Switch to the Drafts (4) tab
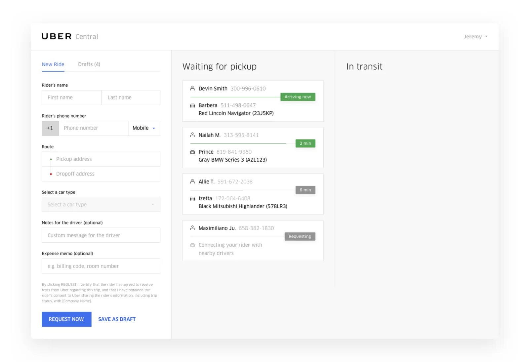The image size is (529, 362). pos(89,64)
